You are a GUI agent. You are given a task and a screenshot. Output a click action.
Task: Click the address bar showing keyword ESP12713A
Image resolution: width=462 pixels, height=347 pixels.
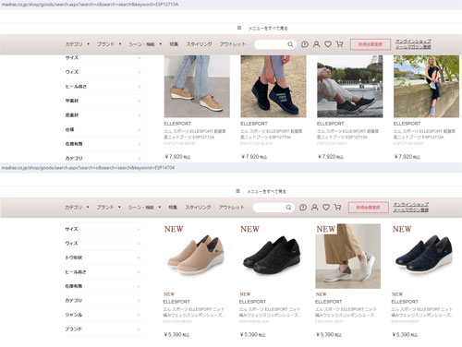[231, 5]
